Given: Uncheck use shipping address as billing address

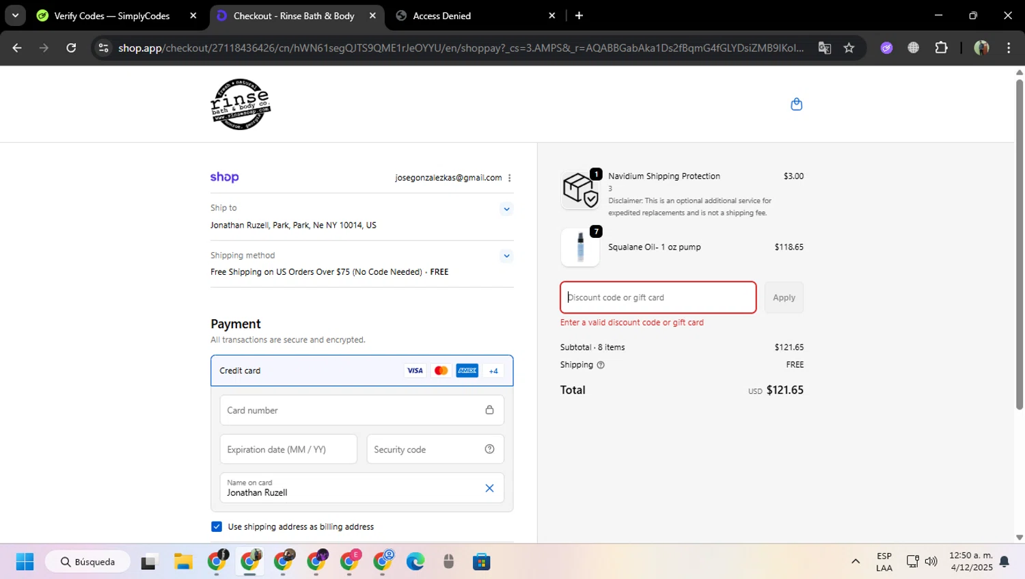Looking at the screenshot, I should pyautogui.click(x=217, y=526).
